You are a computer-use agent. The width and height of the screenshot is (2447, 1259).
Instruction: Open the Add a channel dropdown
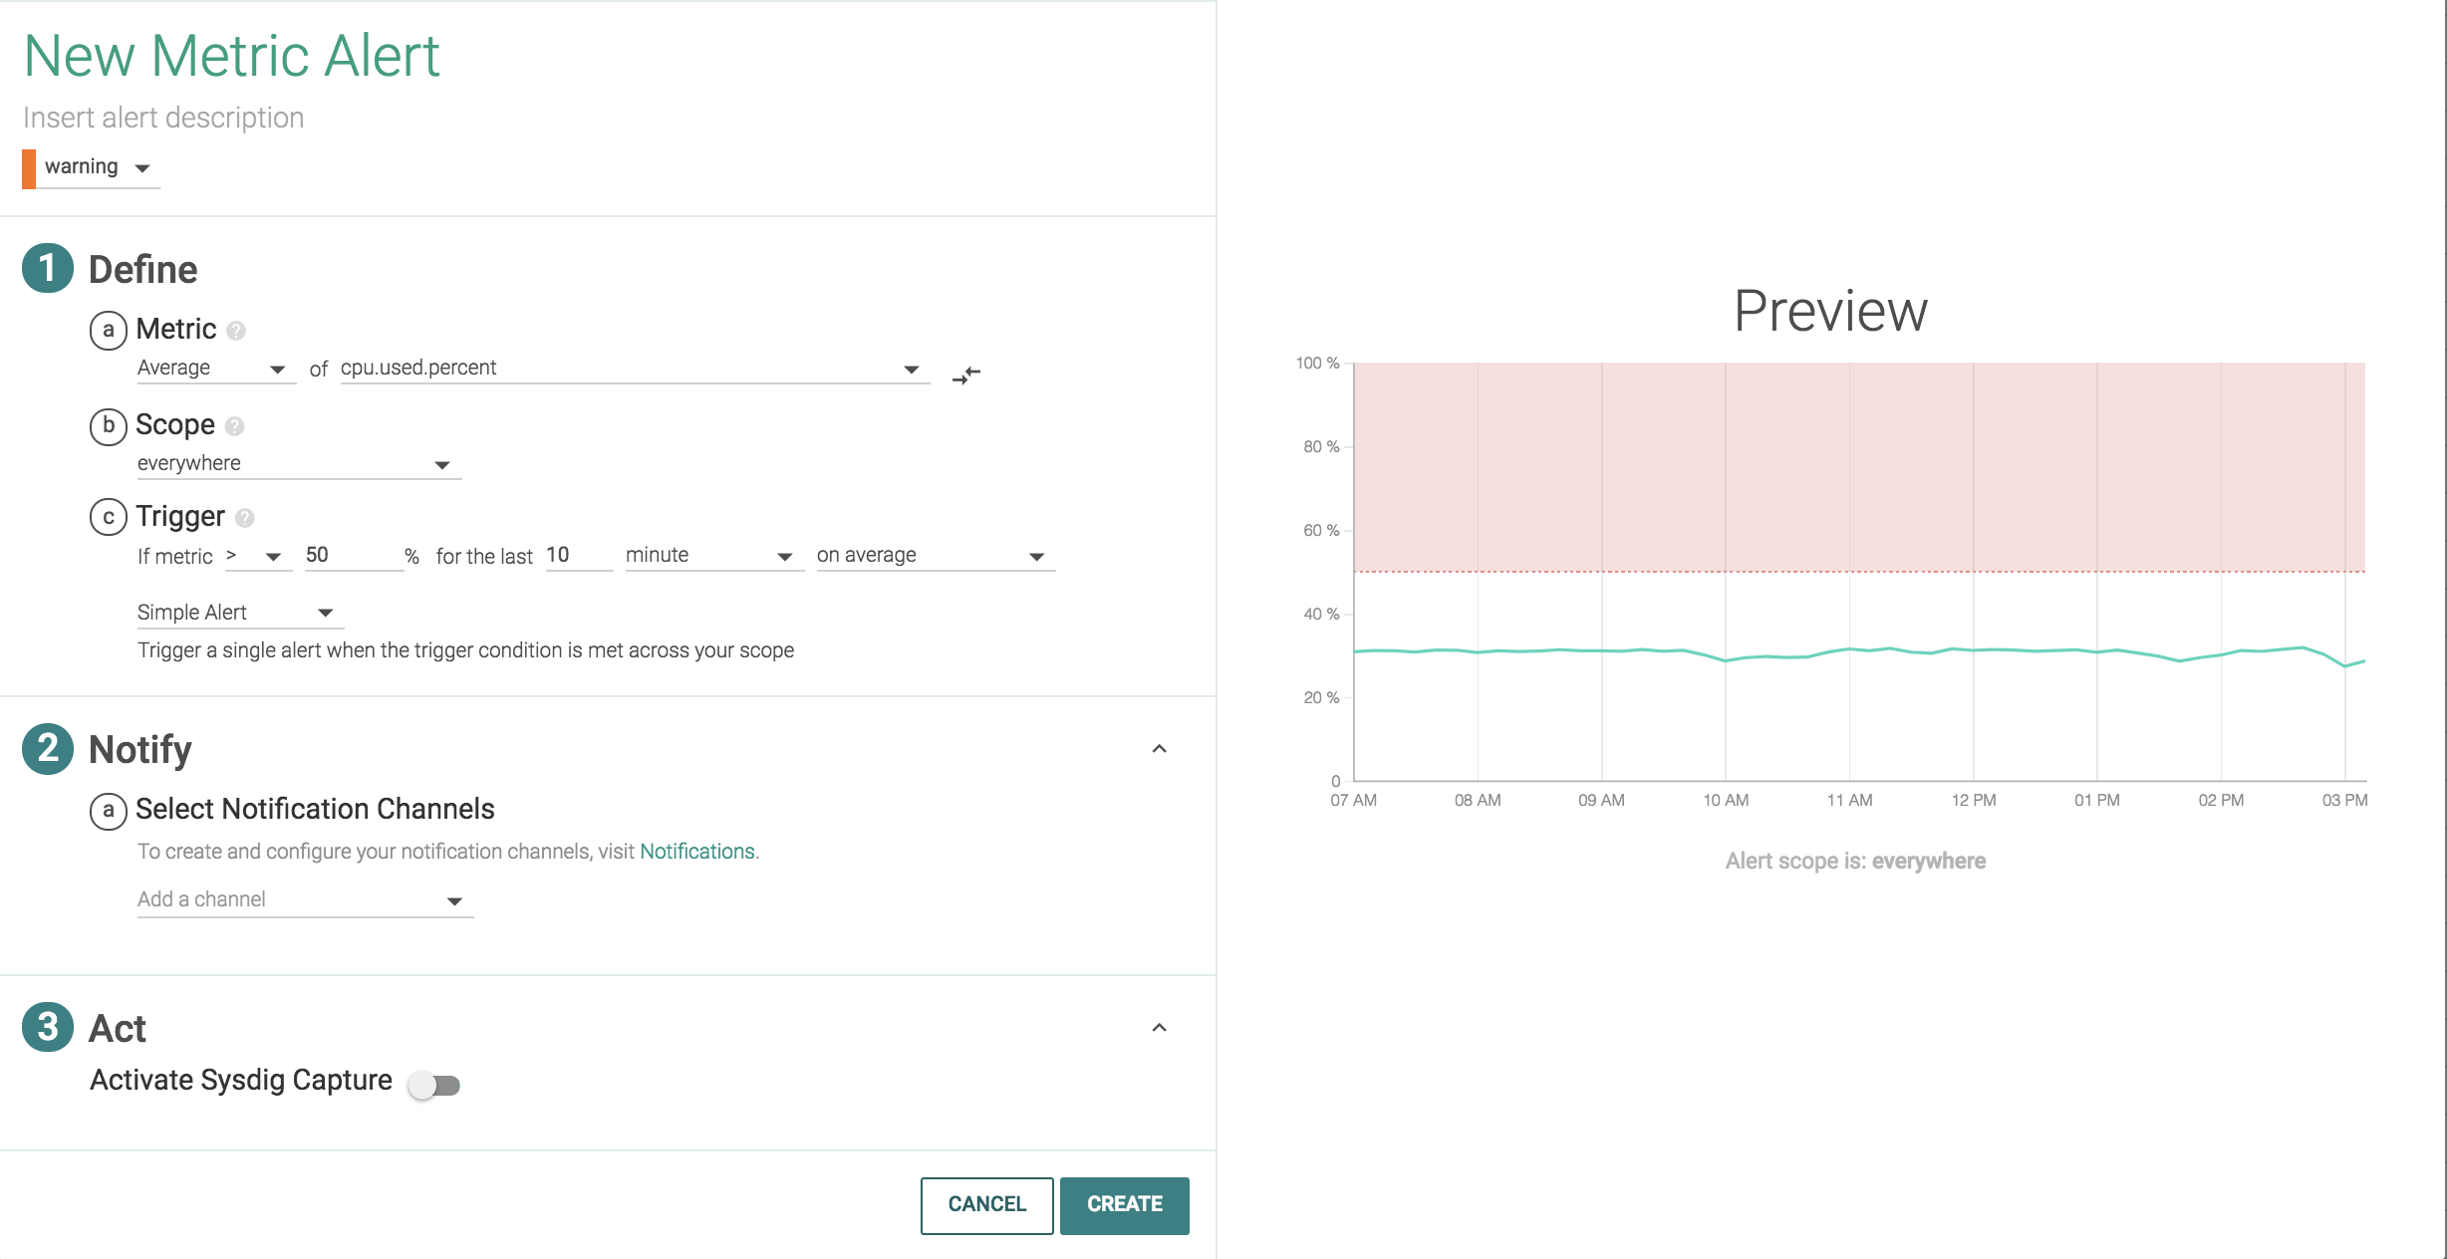pos(304,899)
